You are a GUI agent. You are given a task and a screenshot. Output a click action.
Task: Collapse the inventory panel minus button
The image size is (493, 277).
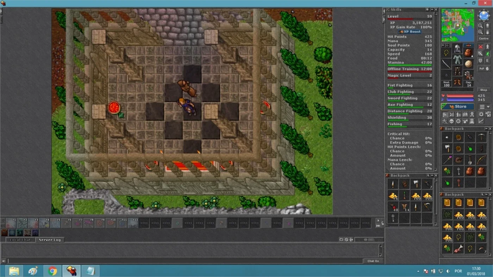tap(443, 45)
